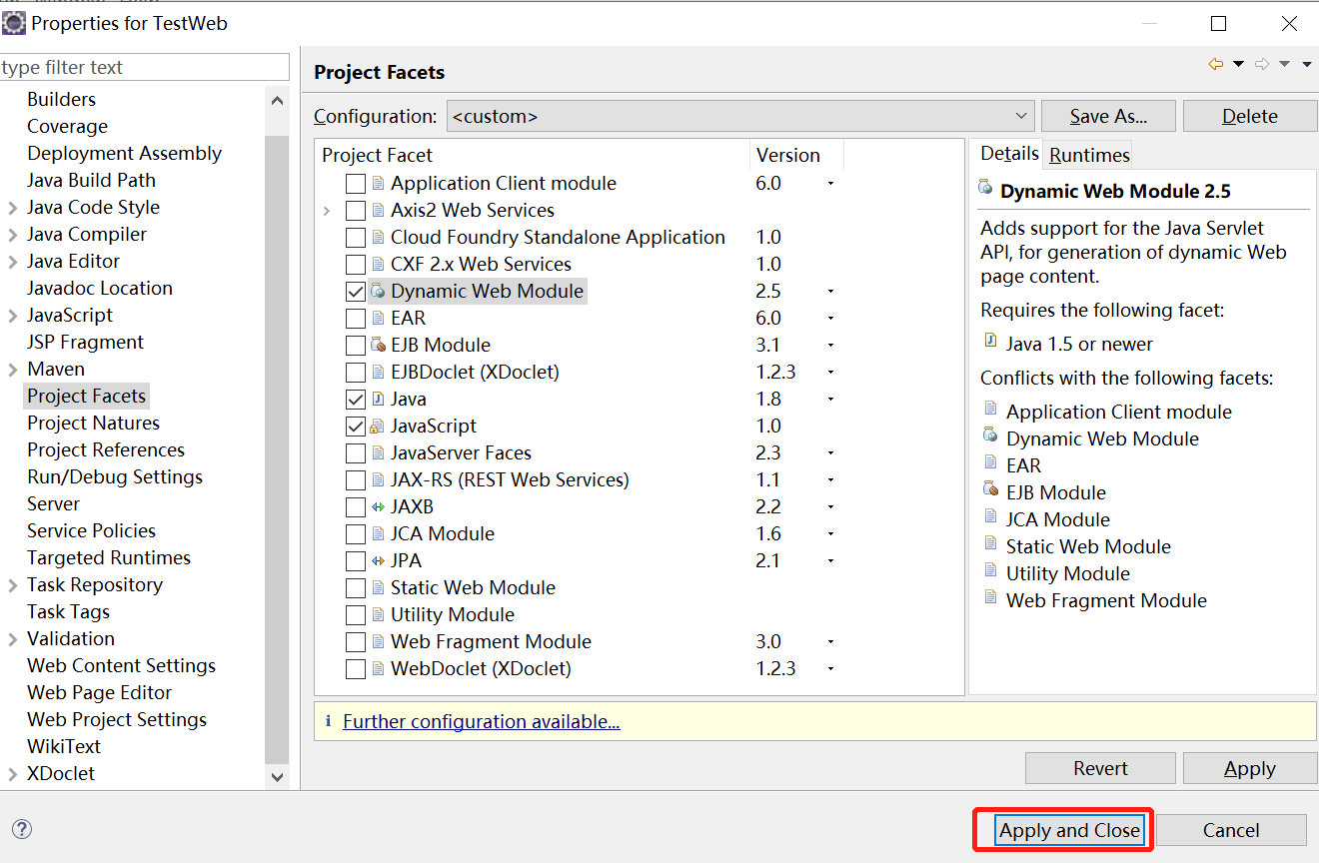Open the dialog view menu arrow
Image resolution: width=1319 pixels, height=863 pixels.
1307,64
